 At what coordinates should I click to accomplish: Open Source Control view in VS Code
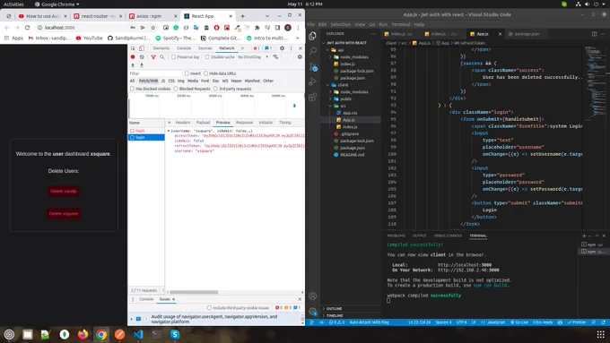[313, 67]
